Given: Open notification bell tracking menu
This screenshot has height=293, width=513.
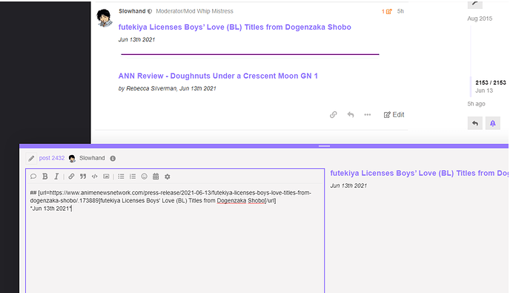Looking at the screenshot, I should pos(493,123).
